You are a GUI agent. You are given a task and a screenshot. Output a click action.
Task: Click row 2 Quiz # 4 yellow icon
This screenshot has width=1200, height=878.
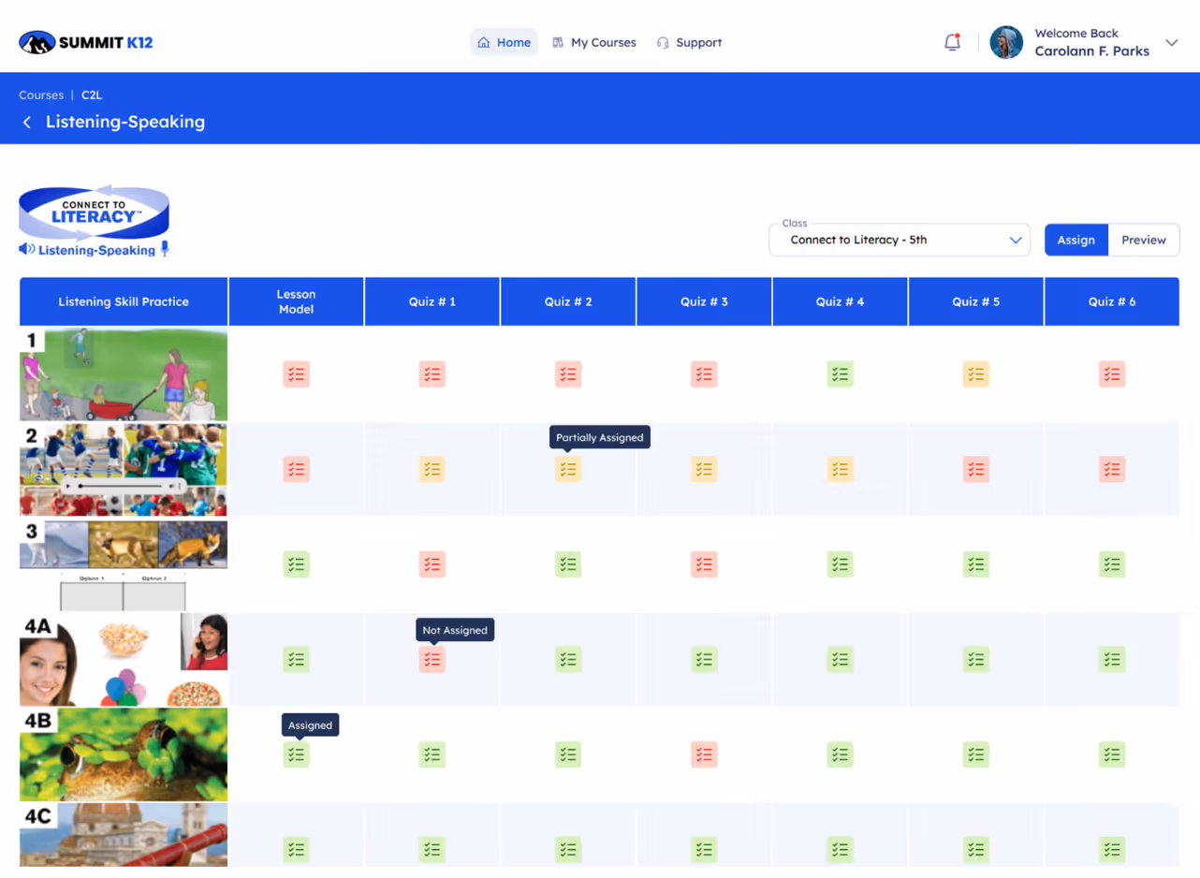click(841, 469)
